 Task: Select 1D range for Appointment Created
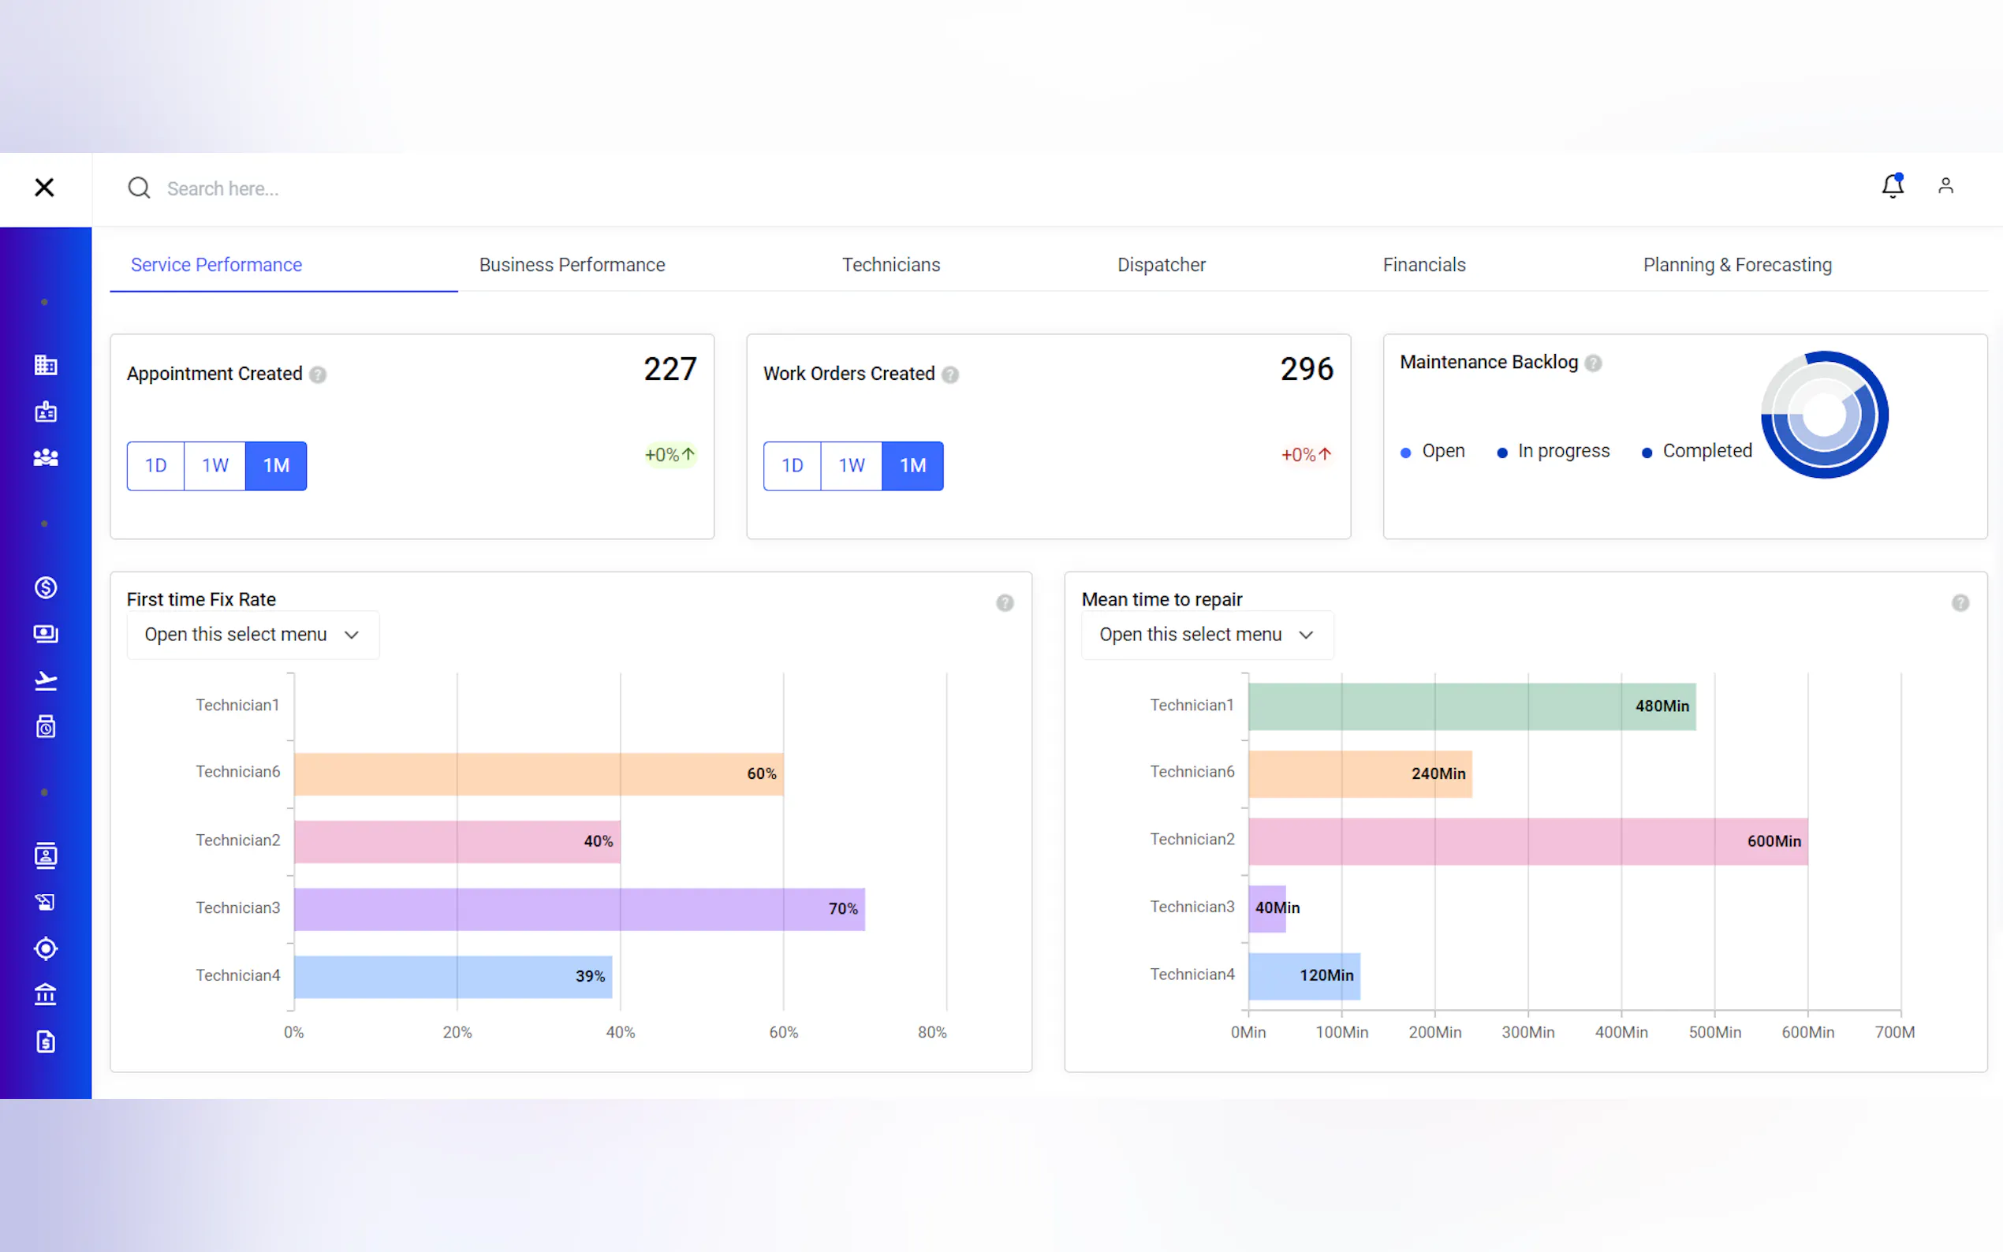[x=155, y=465]
